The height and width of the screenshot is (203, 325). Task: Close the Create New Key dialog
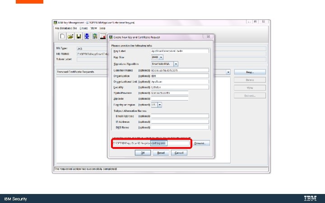coord(208,37)
